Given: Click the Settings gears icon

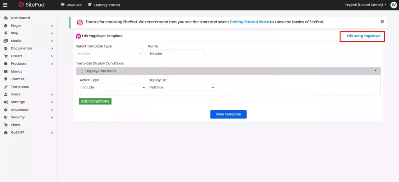Looking at the screenshot, I should [x=5, y=102].
